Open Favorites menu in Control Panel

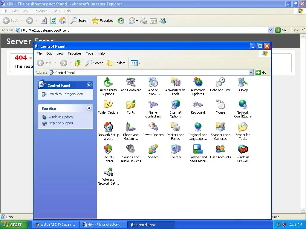[74, 53]
